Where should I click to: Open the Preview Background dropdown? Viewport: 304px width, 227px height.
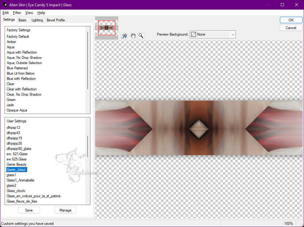tap(212, 34)
